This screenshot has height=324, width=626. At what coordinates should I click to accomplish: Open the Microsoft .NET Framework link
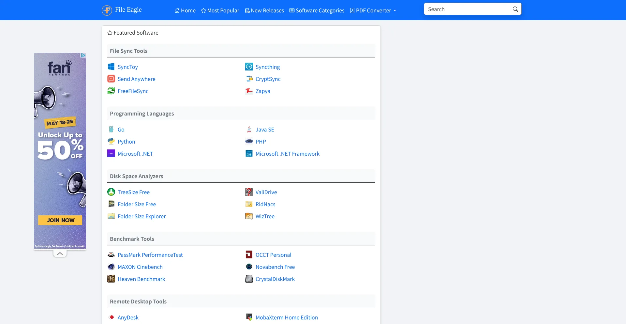288,154
